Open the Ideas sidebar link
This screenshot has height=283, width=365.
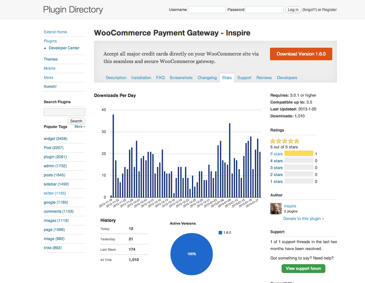pyautogui.click(x=48, y=77)
